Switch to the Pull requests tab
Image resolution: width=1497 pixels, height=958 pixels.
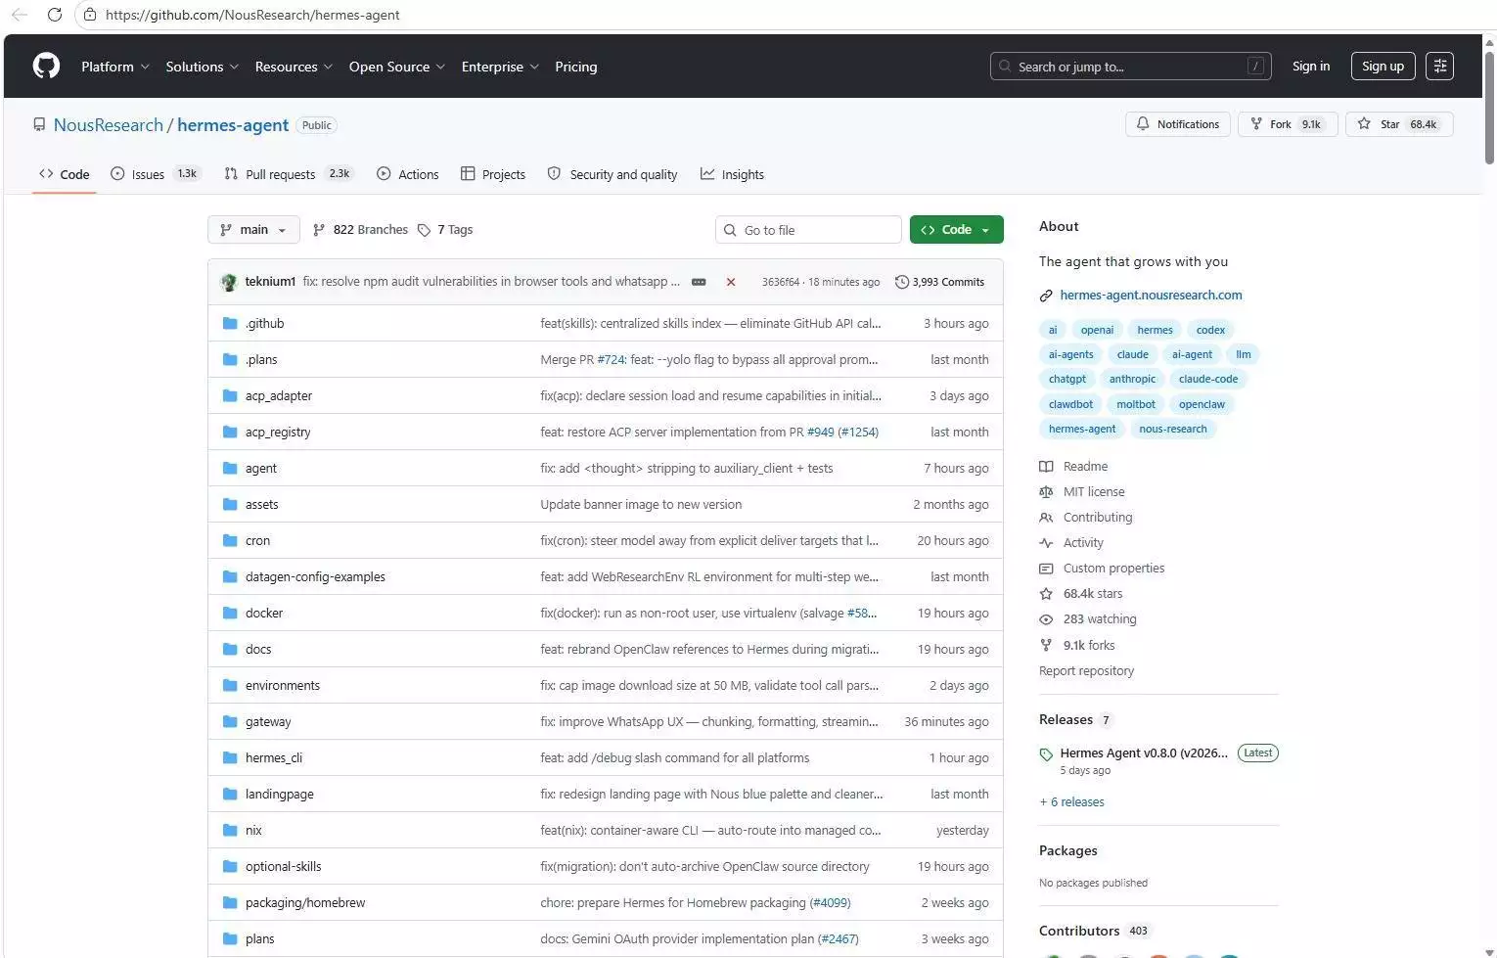coord(280,174)
